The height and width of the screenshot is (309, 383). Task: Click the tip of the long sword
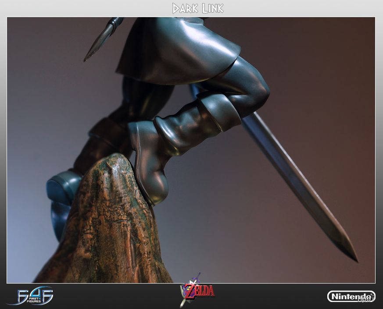353,257
